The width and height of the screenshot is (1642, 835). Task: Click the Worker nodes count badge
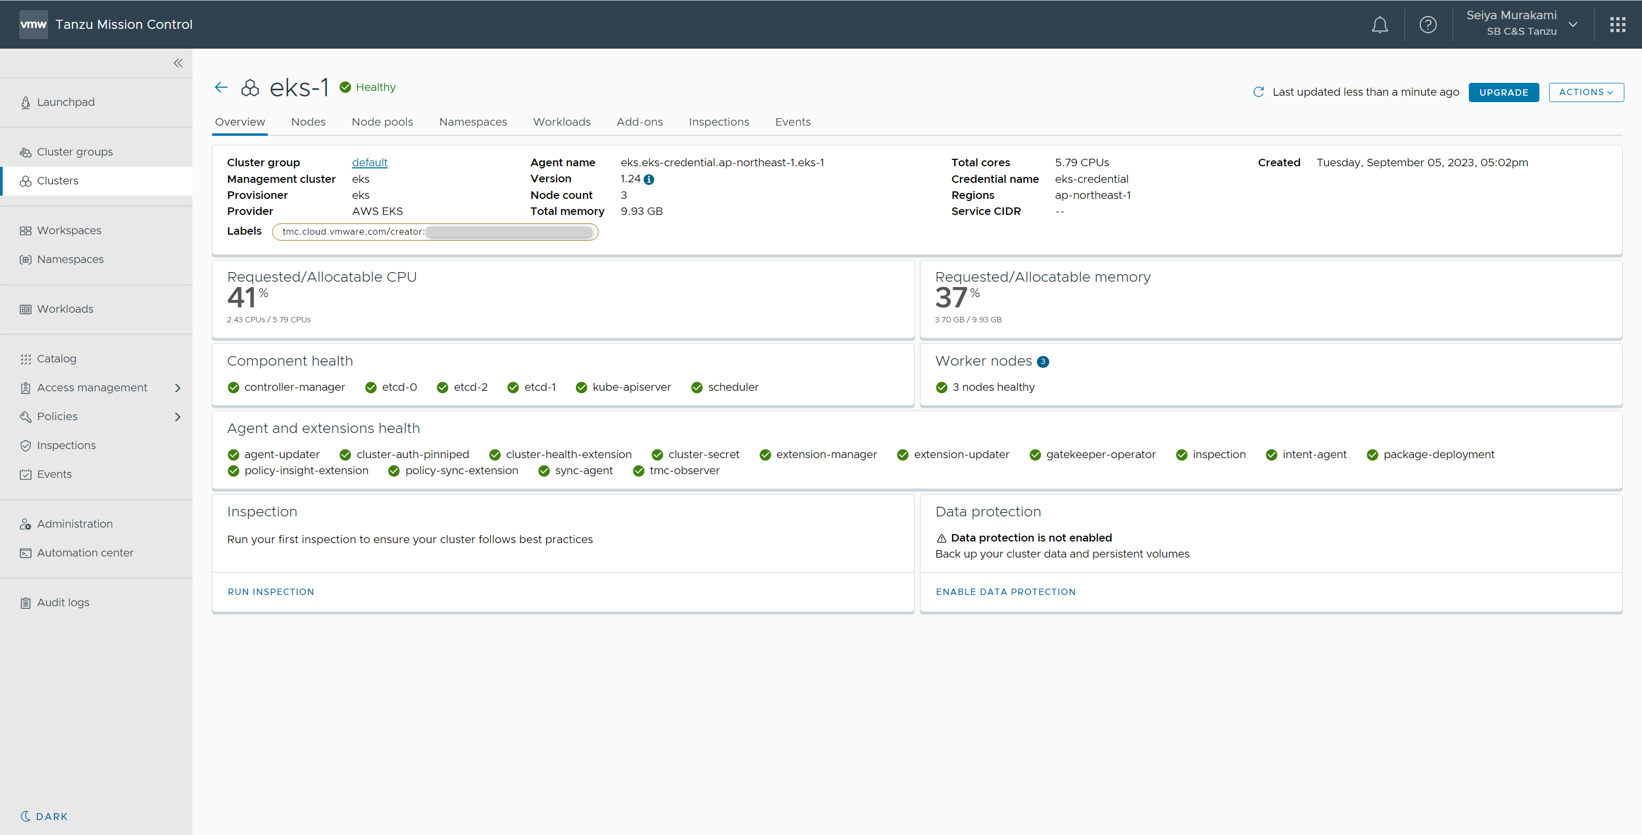point(1043,362)
